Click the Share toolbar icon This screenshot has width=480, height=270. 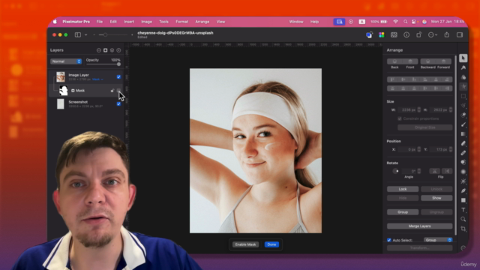pyautogui.click(x=447, y=35)
